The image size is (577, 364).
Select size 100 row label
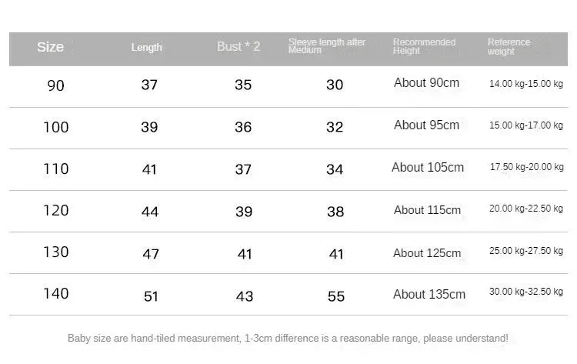coord(56,127)
